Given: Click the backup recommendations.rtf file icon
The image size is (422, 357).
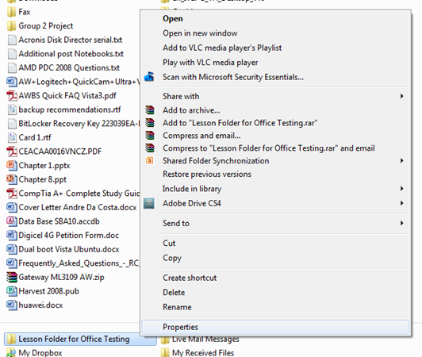Looking at the screenshot, I should 12,109.
